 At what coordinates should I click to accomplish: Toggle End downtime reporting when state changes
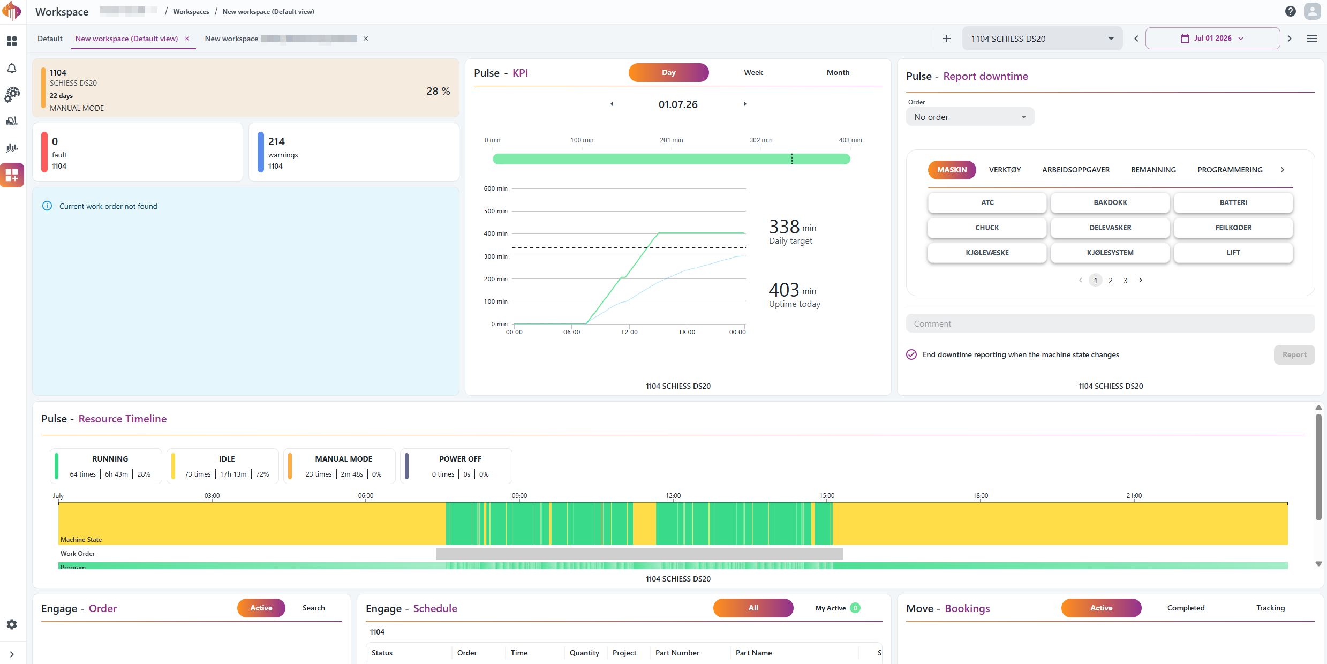pyautogui.click(x=911, y=354)
